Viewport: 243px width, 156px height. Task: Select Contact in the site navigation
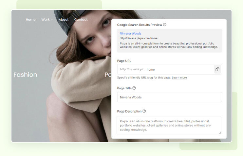[81, 20]
